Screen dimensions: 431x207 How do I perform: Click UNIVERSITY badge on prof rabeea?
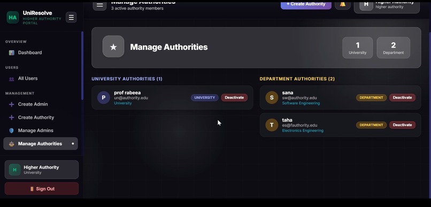tap(204, 97)
